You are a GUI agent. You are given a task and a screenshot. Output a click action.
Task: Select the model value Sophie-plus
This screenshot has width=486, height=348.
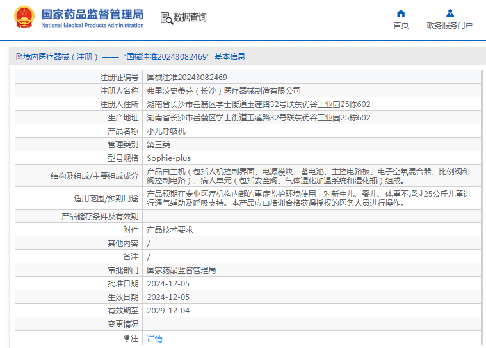[x=168, y=158]
